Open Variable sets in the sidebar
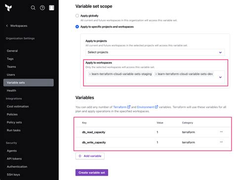Screen dimensions: 234x180 click(x=29, y=82)
